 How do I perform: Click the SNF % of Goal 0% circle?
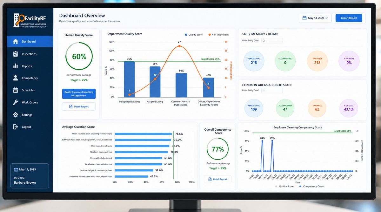[349, 60]
